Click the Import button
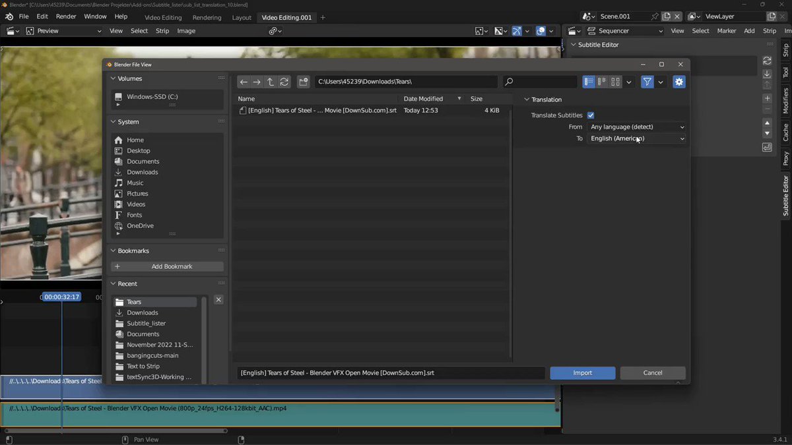This screenshot has height=445, width=792. 582,372
